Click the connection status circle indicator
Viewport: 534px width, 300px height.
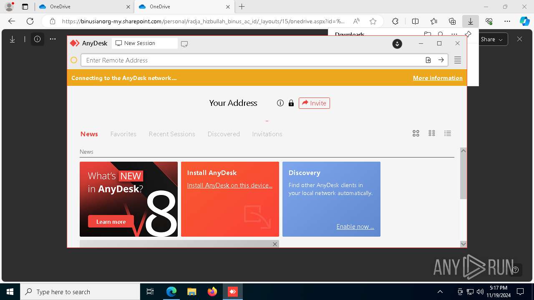coord(74,60)
